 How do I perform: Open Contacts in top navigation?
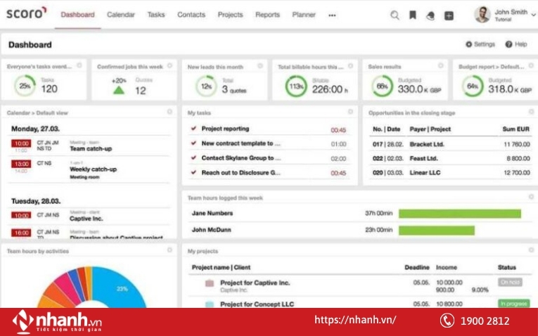pos(191,15)
